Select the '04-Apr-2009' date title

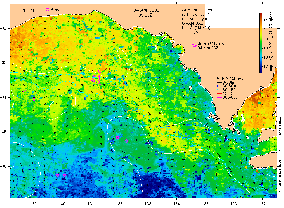[146, 10]
